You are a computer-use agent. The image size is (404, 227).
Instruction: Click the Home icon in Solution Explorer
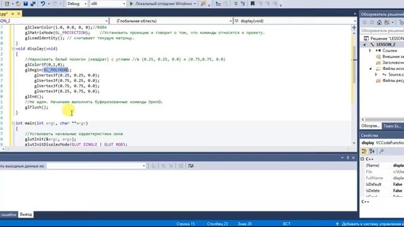(379, 23)
